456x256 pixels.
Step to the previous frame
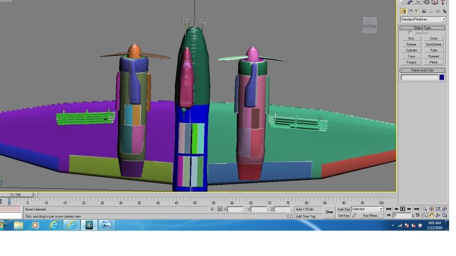(396, 209)
